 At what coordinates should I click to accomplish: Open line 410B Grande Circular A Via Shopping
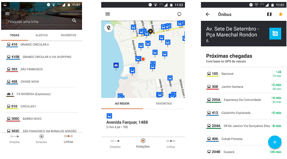[x=41, y=57]
